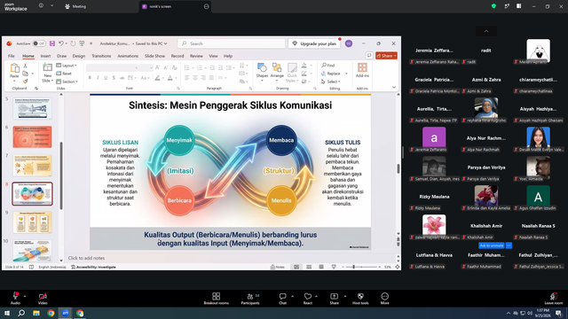Click the Undo arrow icon
568x319 pixels.
pyautogui.click(x=61, y=43)
